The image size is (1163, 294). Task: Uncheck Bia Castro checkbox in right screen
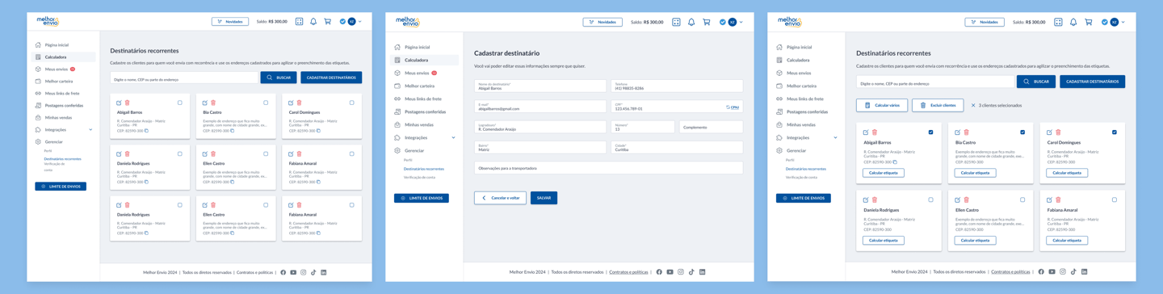click(1022, 132)
